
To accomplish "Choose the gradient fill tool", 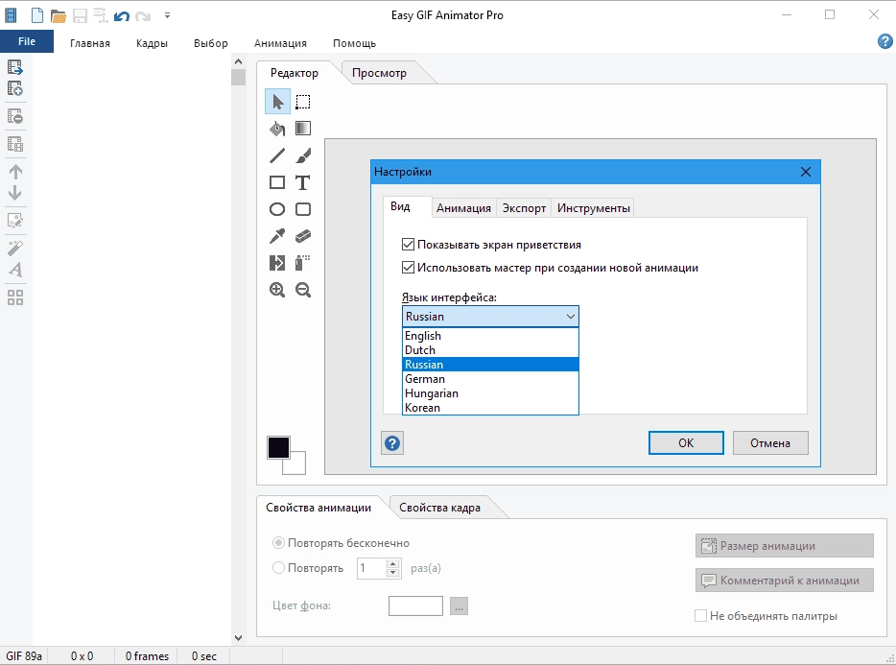I will pyautogui.click(x=303, y=129).
